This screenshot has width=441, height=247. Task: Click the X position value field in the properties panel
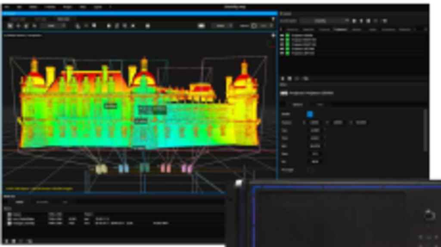314,123
